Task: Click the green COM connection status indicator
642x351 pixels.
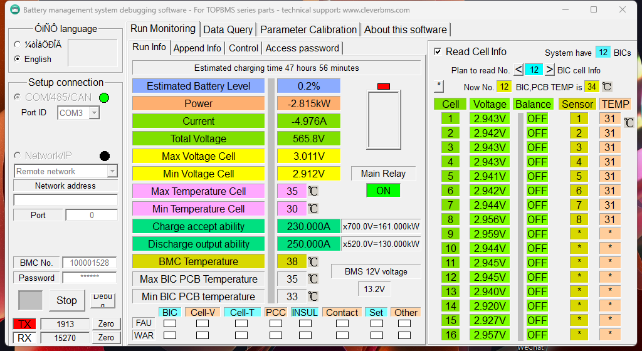Action: tap(105, 98)
